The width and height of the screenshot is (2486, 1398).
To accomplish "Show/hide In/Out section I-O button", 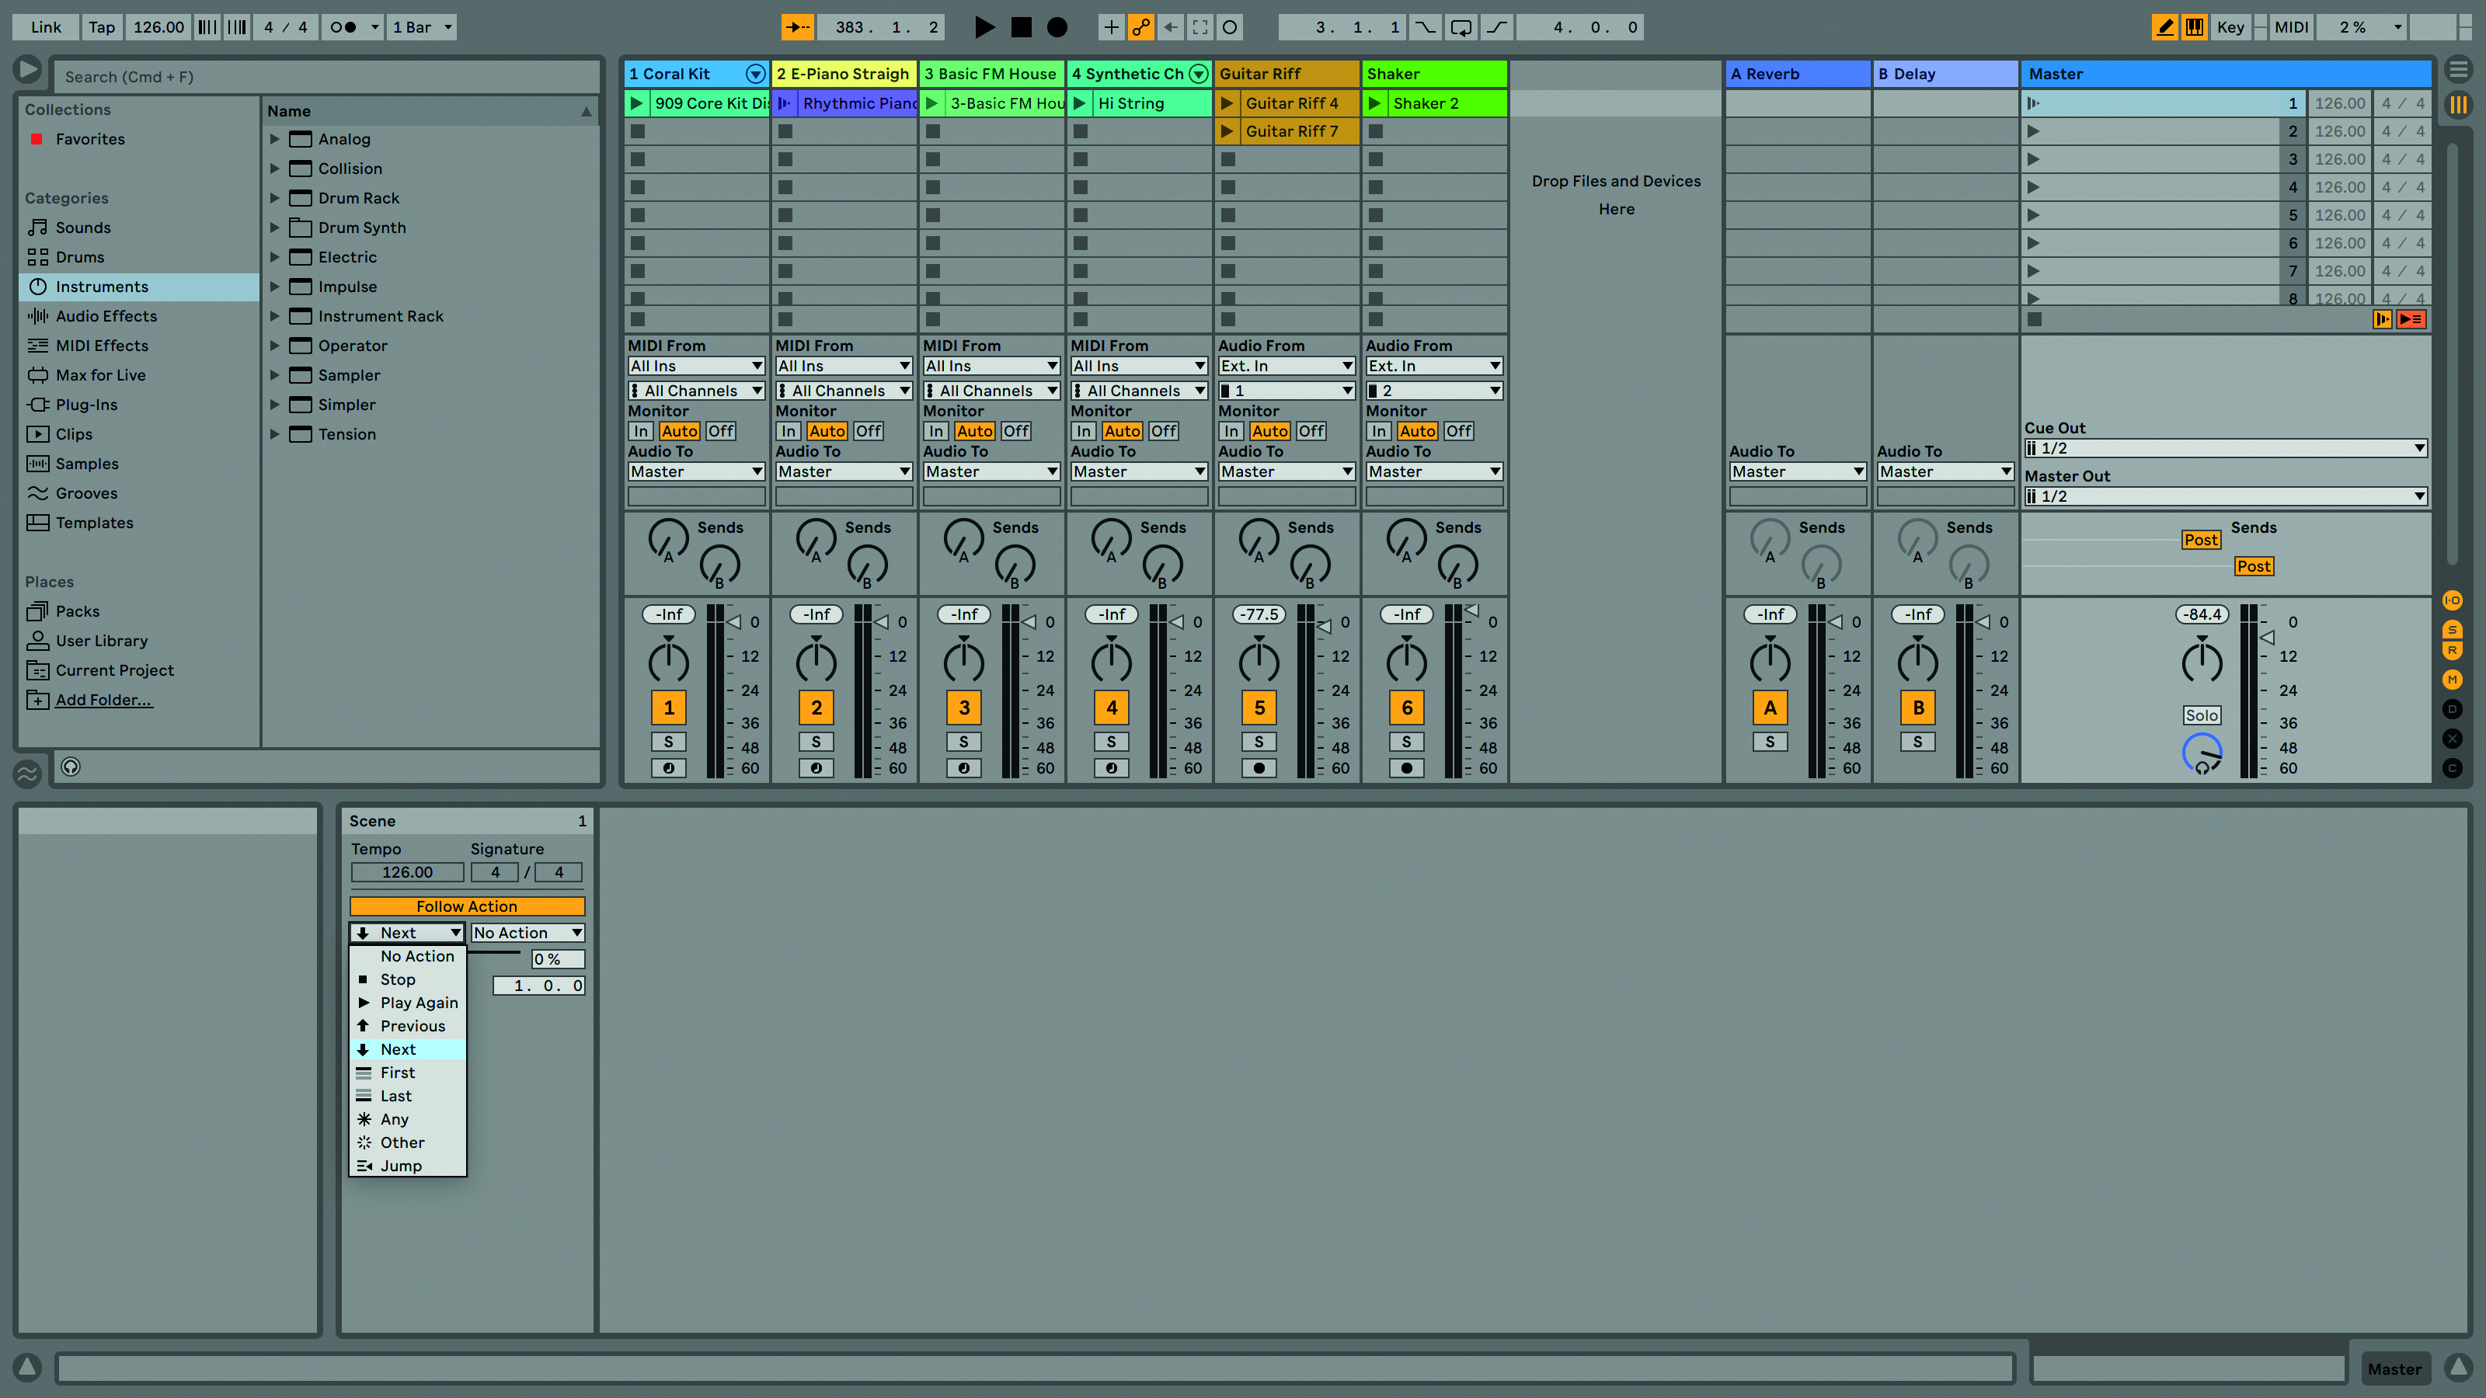I will coord(2453,601).
